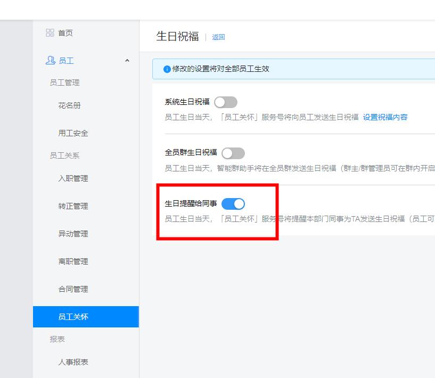Select the 员工 person icon in sidebar

50,60
